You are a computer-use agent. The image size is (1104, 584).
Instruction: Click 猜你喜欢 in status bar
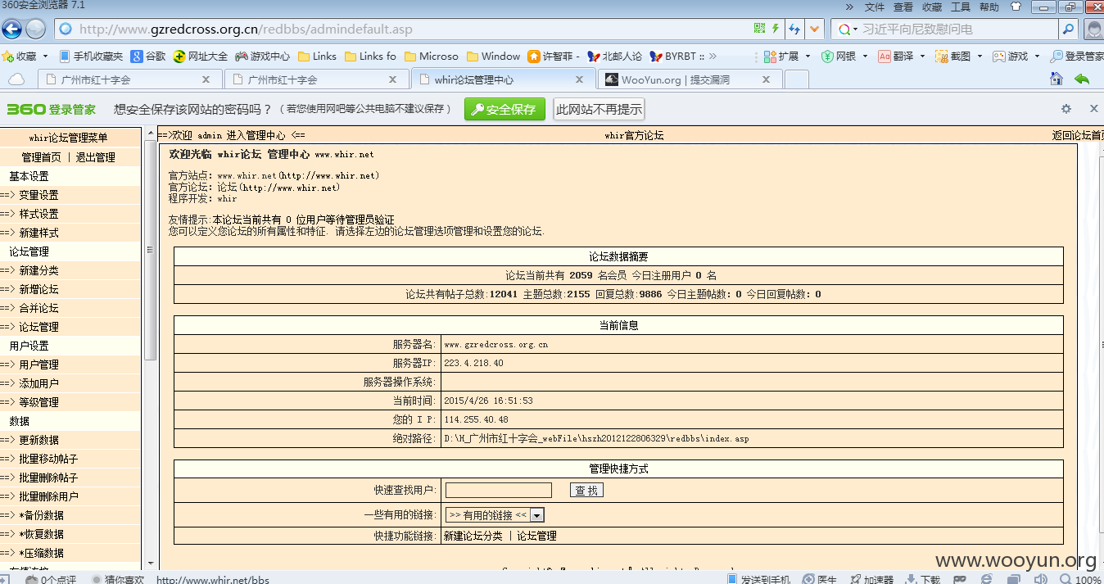[119, 579]
